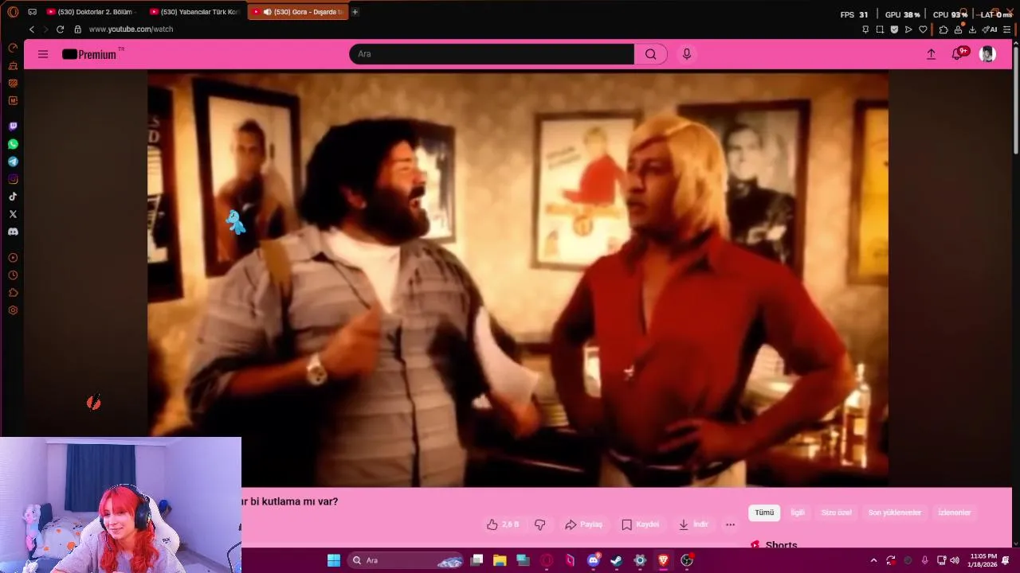The image size is (1020, 573).
Task: Focus the YouTube 'Ara' search field
Action: (492, 54)
